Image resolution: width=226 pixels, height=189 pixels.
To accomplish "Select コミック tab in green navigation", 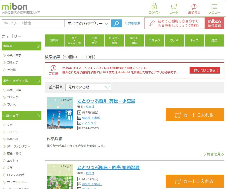I will click(154, 40).
